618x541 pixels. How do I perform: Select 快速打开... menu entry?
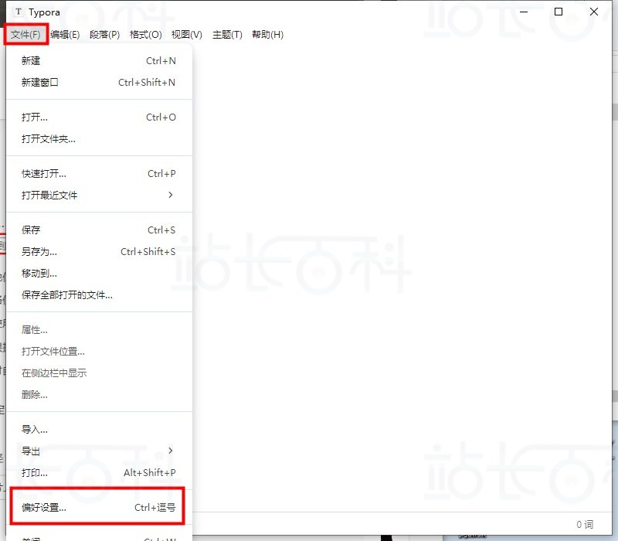click(x=99, y=173)
